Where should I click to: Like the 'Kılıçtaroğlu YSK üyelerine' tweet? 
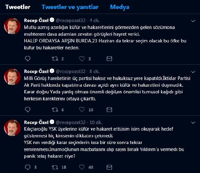(x=81, y=167)
